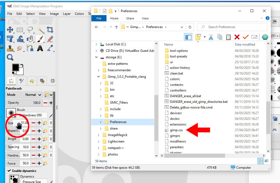The width and height of the screenshot is (280, 183).
Task: Click the Opacity slider field
Action: [24, 103]
